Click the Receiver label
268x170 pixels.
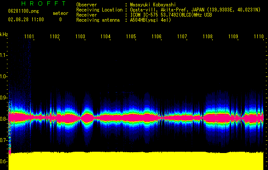pyautogui.click(x=86, y=15)
